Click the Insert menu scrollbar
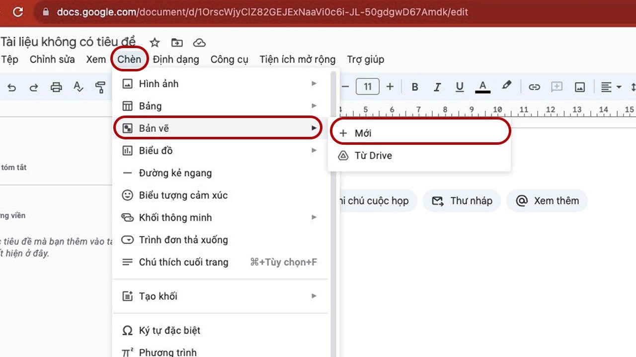This screenshot has width=636, height=357. tap(333, 214)
